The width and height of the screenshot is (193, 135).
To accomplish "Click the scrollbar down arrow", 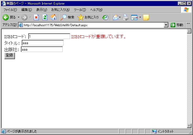I will pos(189,126).
